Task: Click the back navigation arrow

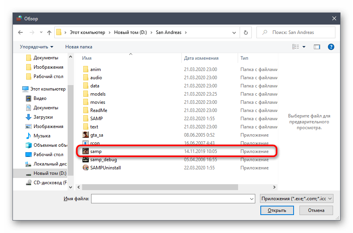Action: tap(20, 32)
